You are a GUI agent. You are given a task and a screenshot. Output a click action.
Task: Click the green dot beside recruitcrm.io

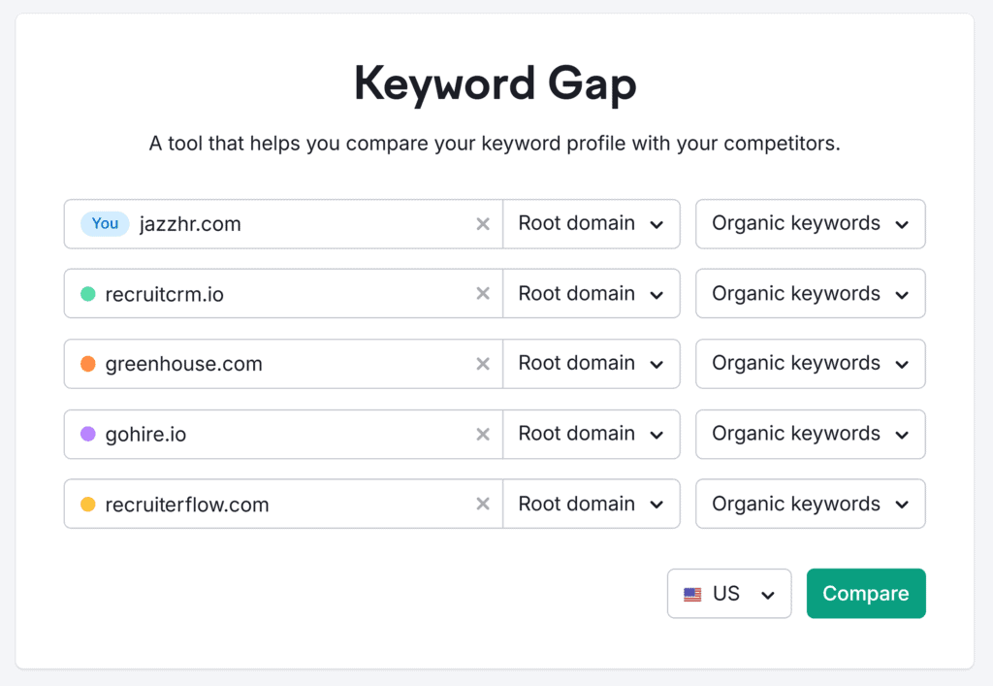pyautogui.click(x=88, y=294)
